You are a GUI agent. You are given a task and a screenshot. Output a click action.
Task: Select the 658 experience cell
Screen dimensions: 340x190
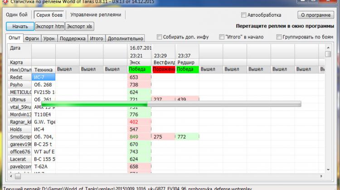click(139, 166)
